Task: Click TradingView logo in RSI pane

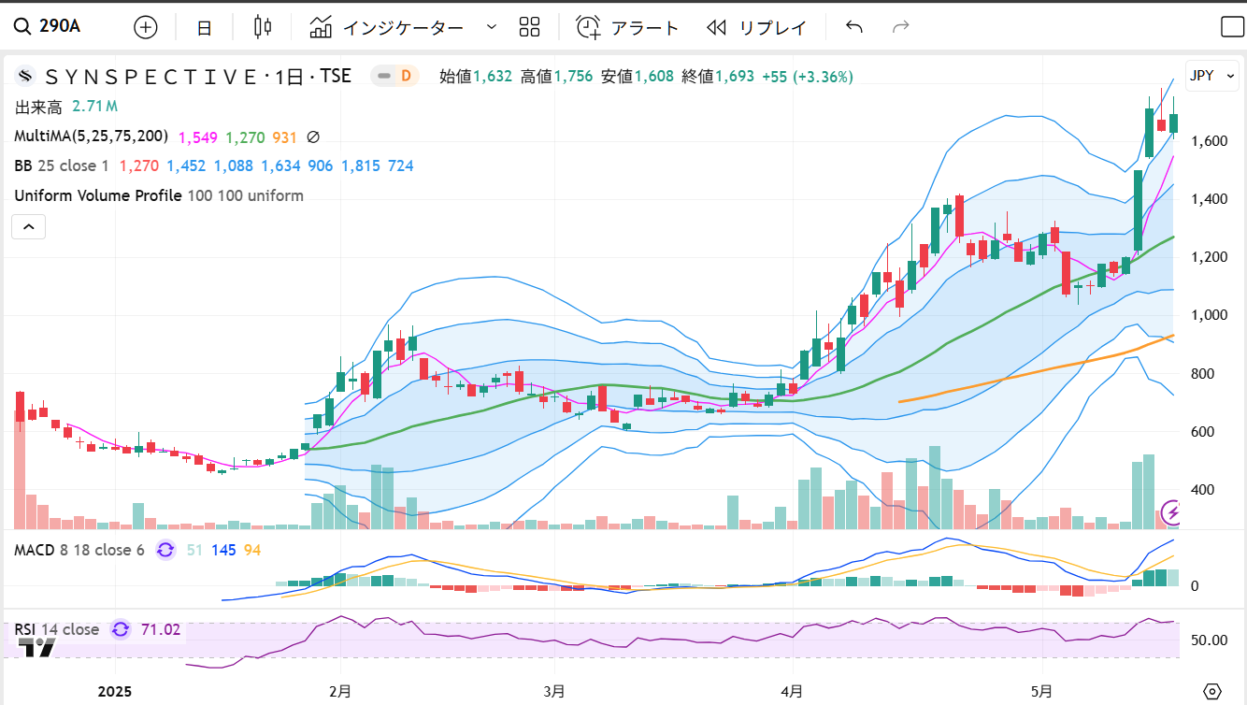Action: coord(38,648)
